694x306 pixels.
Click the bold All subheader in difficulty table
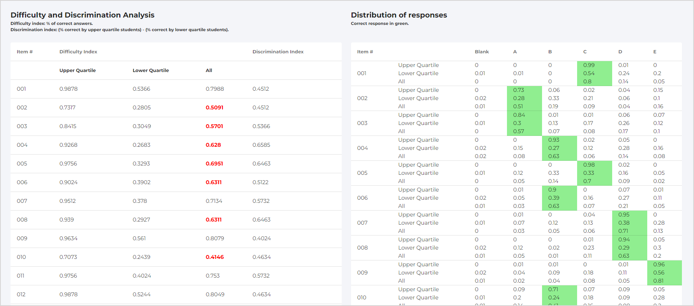coord(209,70)
